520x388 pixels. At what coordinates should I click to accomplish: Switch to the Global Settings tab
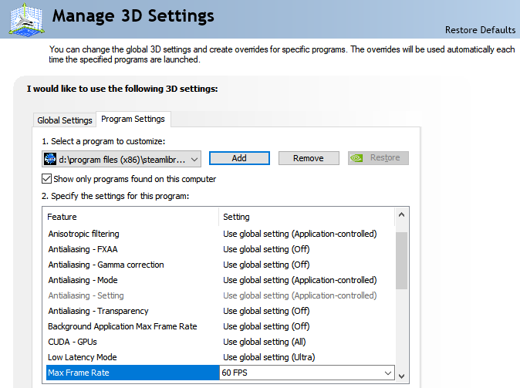click(65, 120)
